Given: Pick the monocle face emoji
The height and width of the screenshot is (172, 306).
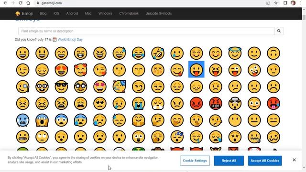Looking at the screenshot, I should (22, 86).
